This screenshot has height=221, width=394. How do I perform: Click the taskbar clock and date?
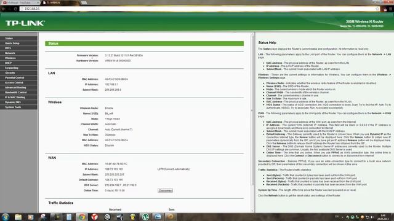pos(383,217)
